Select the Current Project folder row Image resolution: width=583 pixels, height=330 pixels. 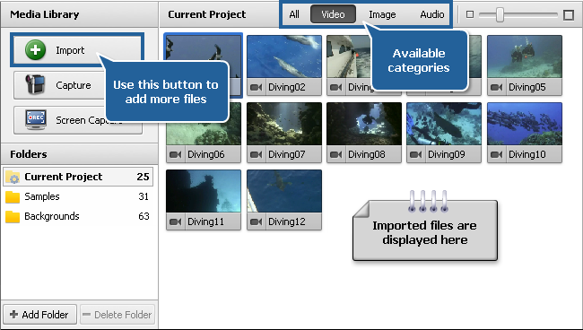pos(78,177)
